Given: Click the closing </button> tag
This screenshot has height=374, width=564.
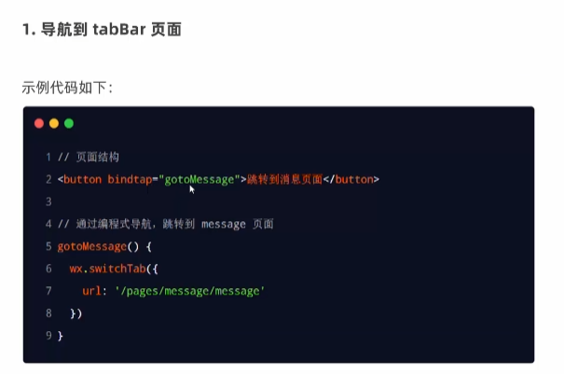Looking at the screenshot, I should coord(351,179).
